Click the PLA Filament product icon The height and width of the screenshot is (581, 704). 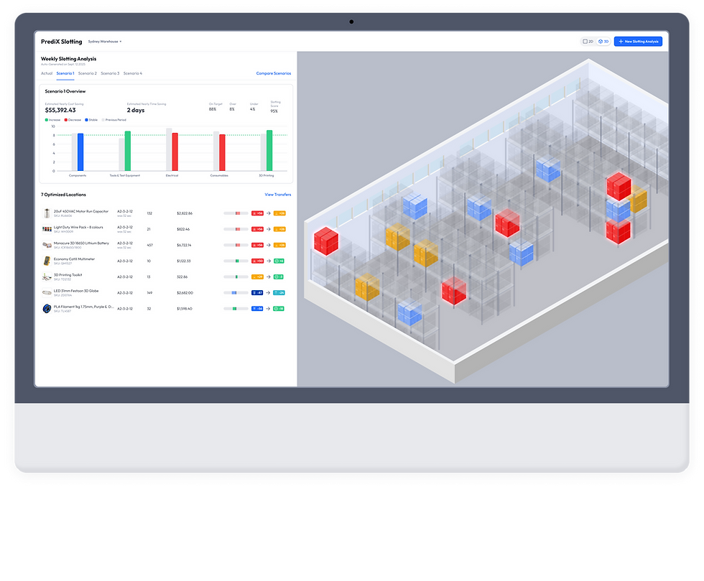point(48,309)
